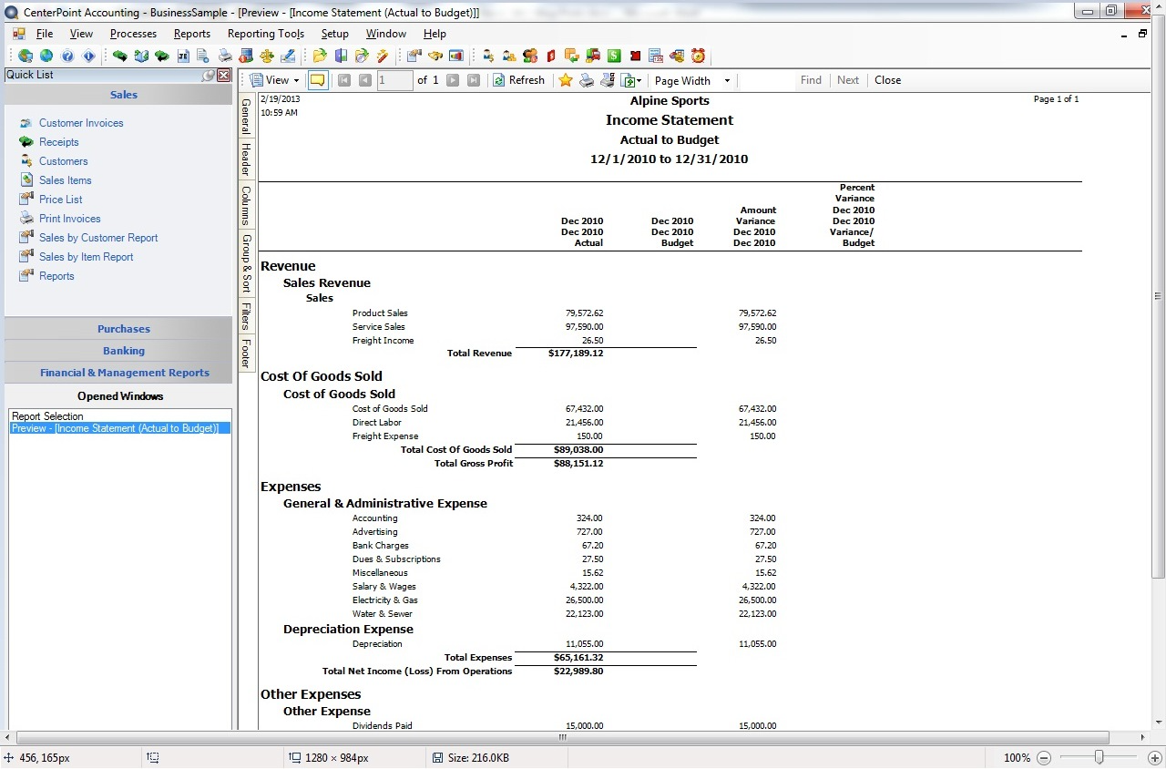Click the alarm clock icon in main toolbar
Image resolution: width=1166 pixels, height=769 pixels.
click(698, 56)
